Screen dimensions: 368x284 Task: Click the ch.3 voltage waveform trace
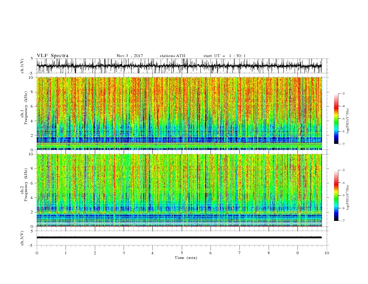179,238
